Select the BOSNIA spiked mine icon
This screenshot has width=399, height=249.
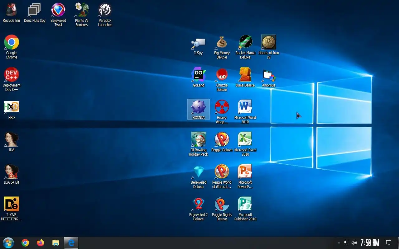pyautogui.click(x=199, y=110)
